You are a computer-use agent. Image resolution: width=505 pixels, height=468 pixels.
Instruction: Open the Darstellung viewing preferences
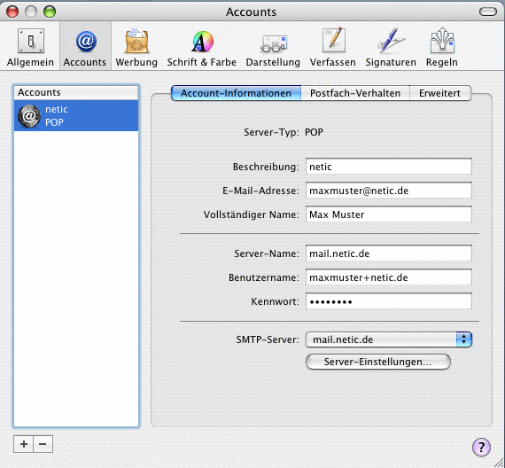[x=273, y=47]
